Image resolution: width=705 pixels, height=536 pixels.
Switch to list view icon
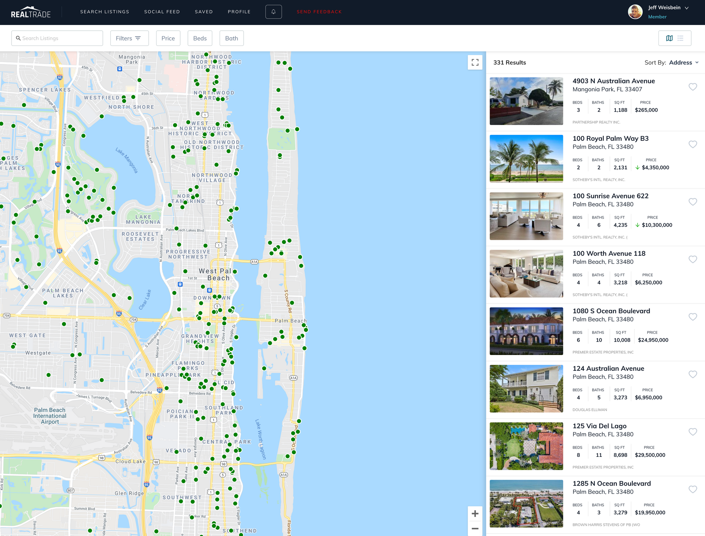click(681, 38)
